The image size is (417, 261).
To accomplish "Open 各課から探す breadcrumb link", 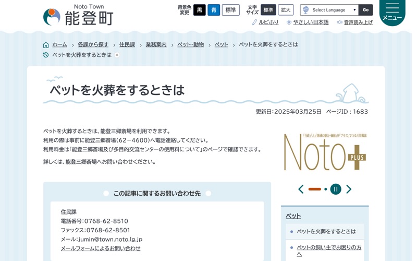I will pos(93,45).
